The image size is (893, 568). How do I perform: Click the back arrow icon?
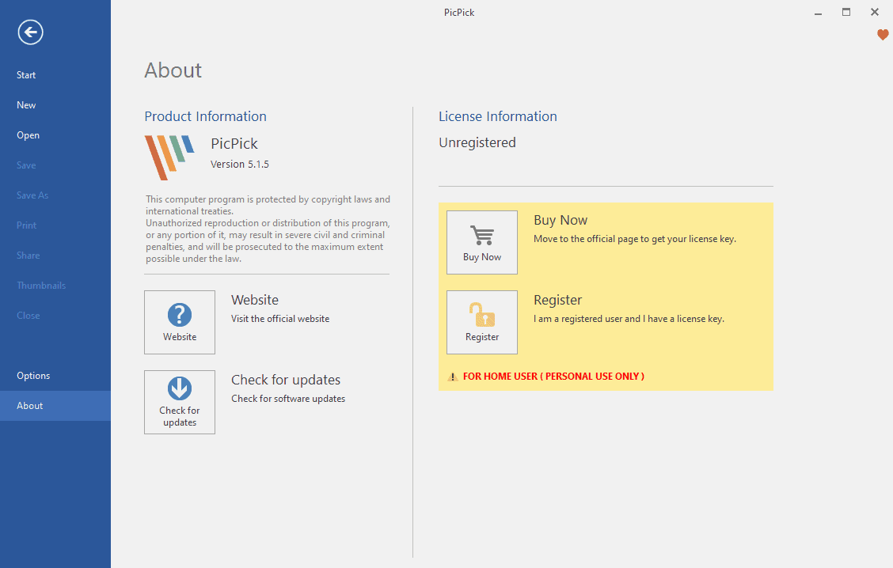tap(30, 32)
